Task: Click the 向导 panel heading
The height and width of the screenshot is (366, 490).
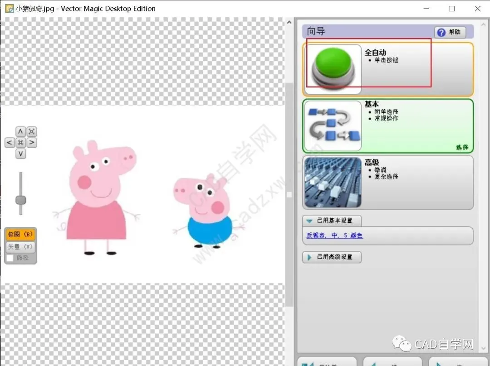Action: coord(316,31)
